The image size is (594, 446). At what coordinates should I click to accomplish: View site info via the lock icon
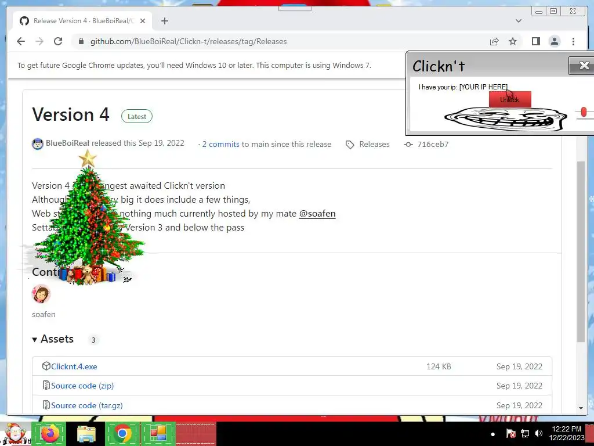pos(81,41)
